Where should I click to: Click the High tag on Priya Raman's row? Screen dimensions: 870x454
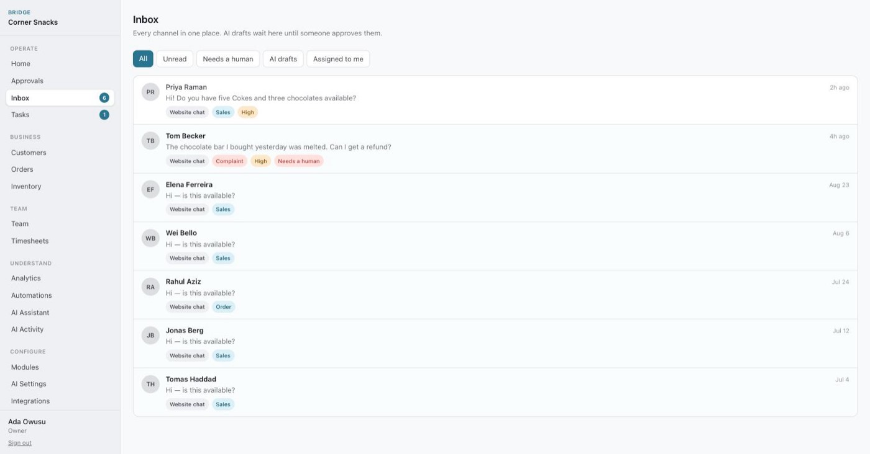247,112
